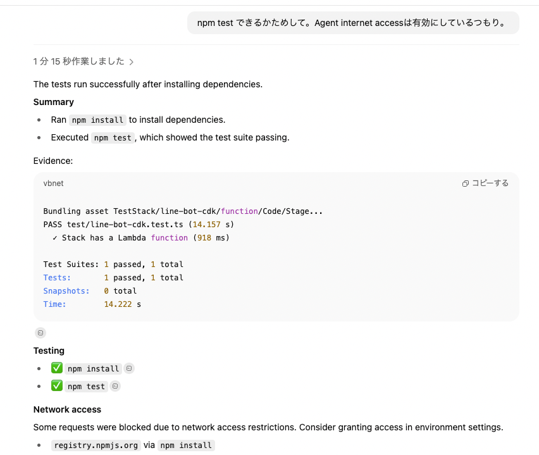Open the citation icon below the code block
This screenshot has width=539, height=455.
40,333
